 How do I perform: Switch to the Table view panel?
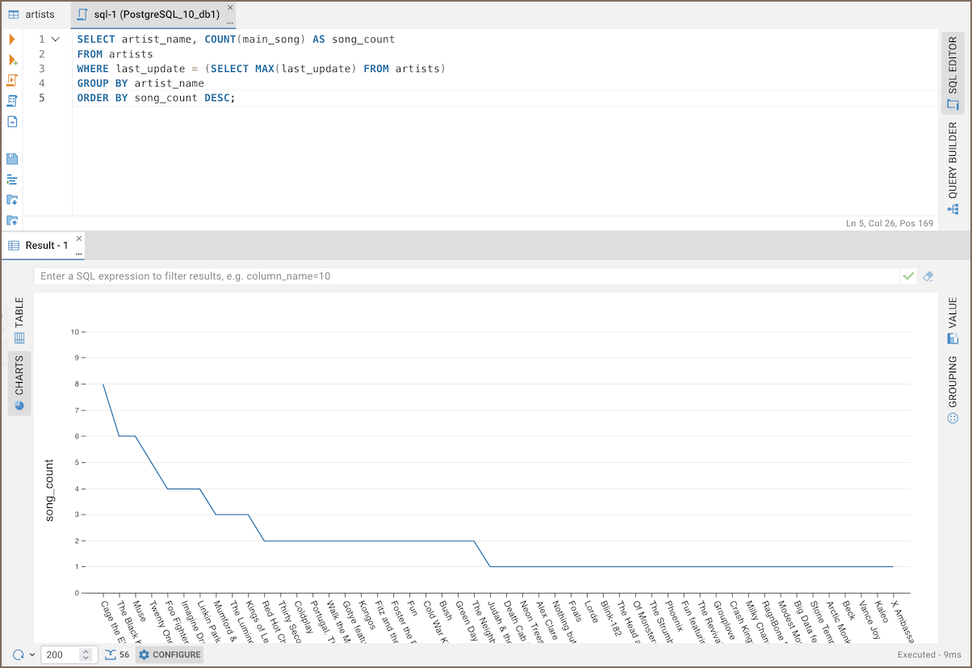point(19,321)
